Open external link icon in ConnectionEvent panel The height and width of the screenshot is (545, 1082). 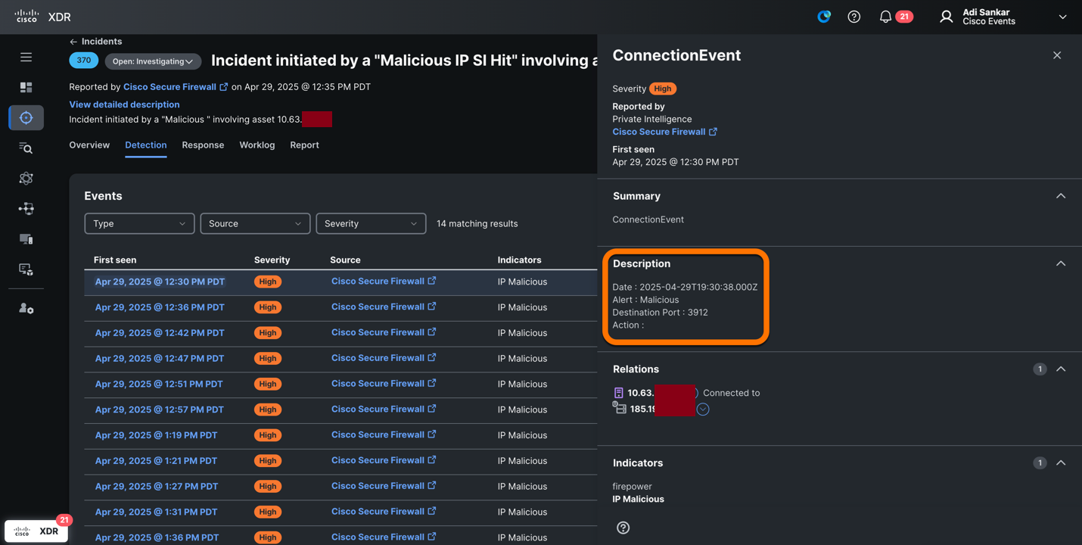coord(713,132)
